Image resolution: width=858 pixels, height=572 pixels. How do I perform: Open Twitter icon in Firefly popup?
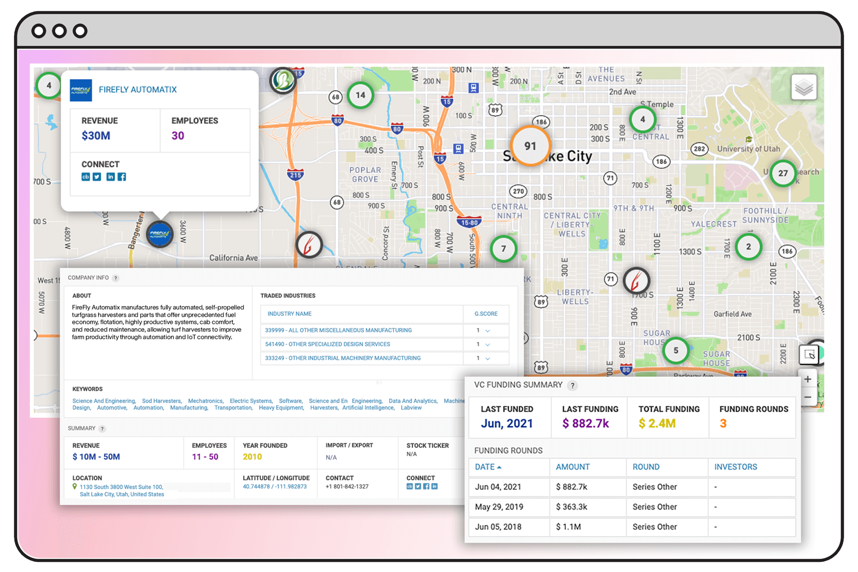point(97,177)
